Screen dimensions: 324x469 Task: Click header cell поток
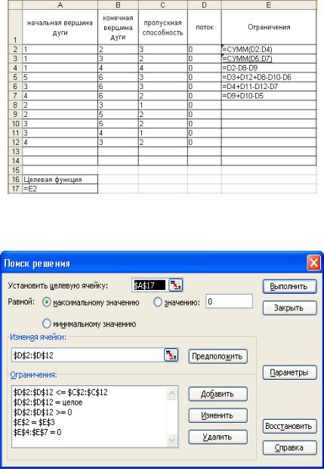click(x=205, y=27)
